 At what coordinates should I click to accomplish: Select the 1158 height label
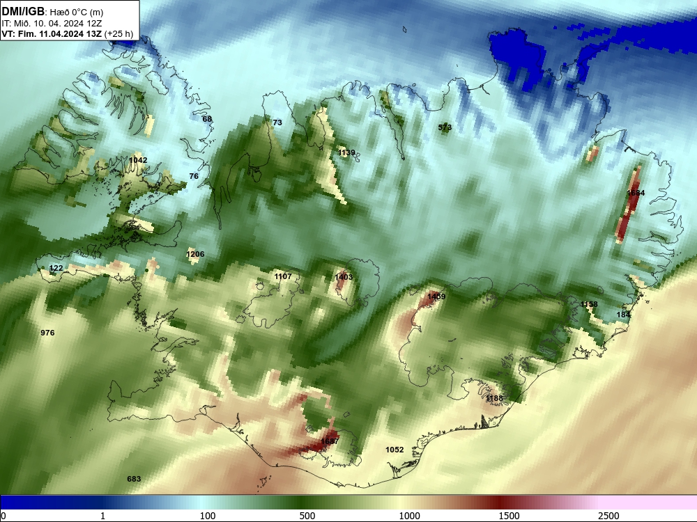click(589, 305)
